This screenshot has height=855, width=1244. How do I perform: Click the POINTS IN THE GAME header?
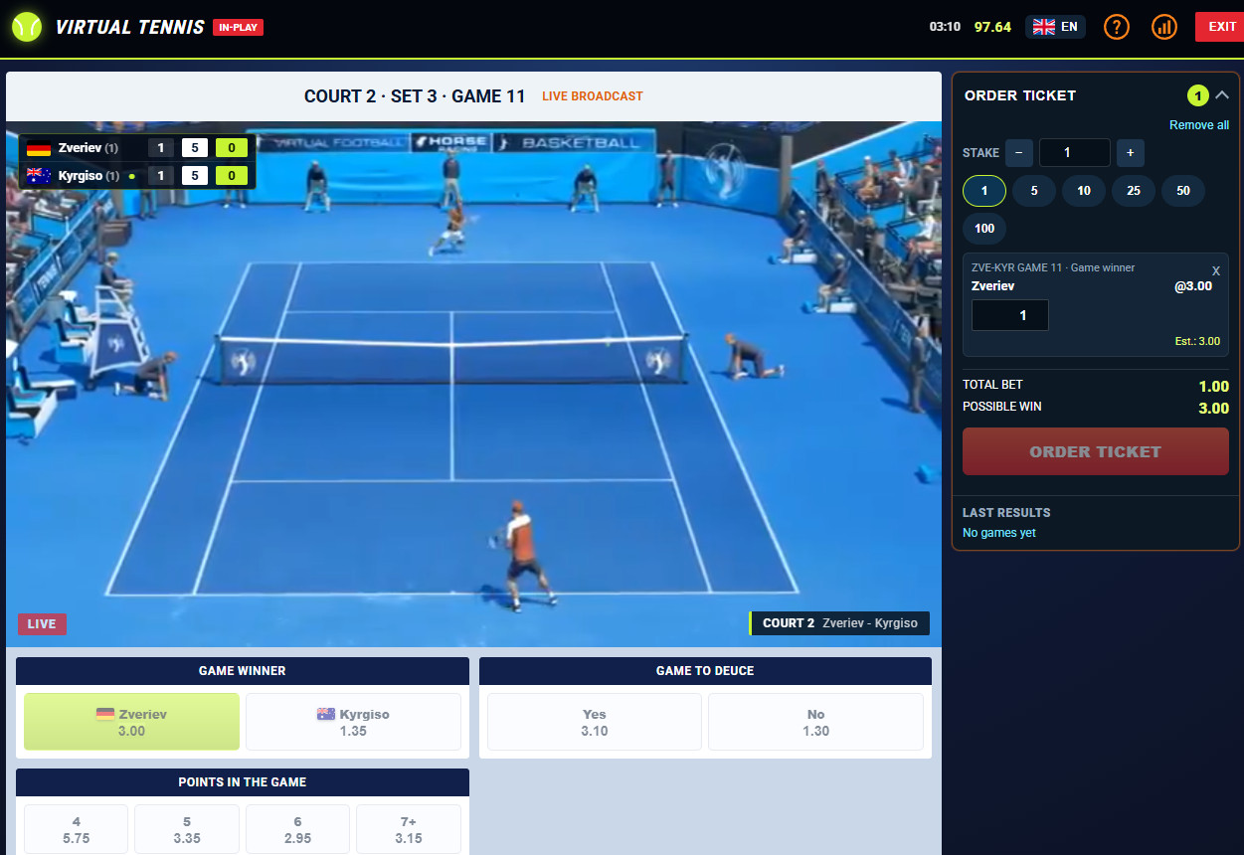[x=243, y=782]
